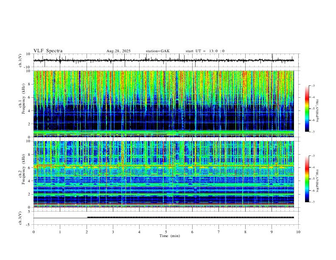Click the '-7' label on lower color scale
The height and width of the screenshot is (260, 336).
tap(313, 202)
